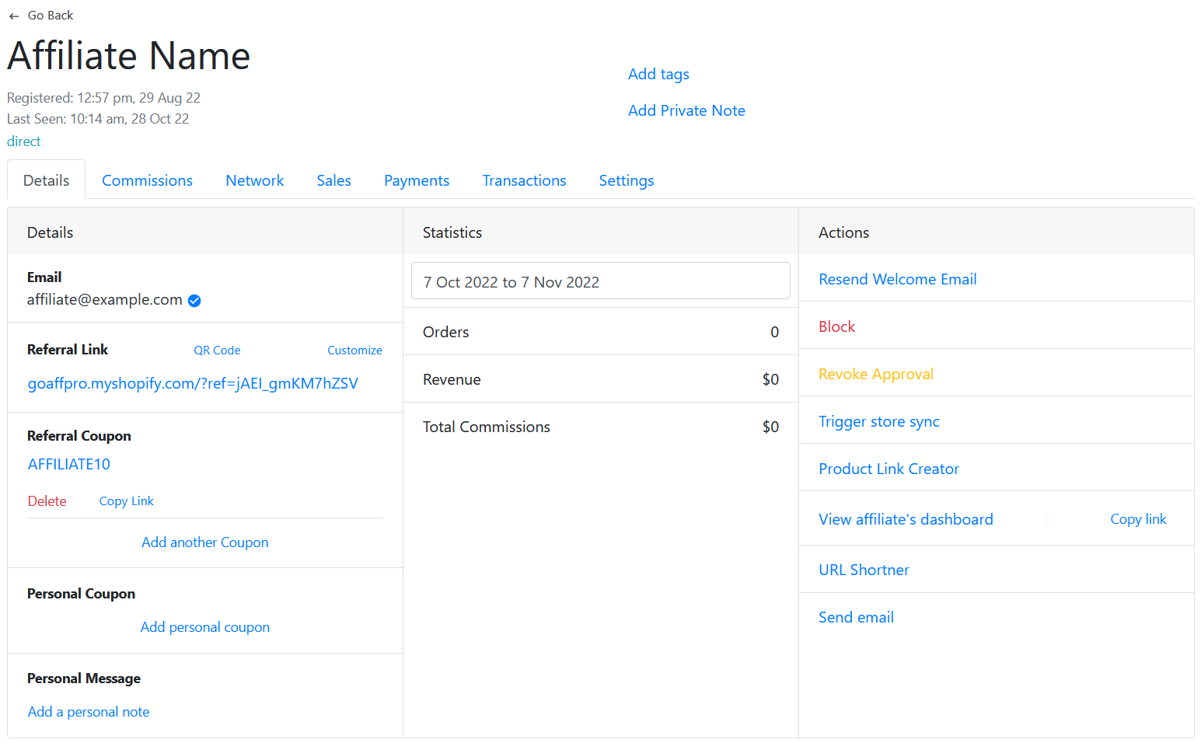Resend Welcome Email to affiliate
The width and height of the screenshot is (1201, 743).
pos(897,279)
